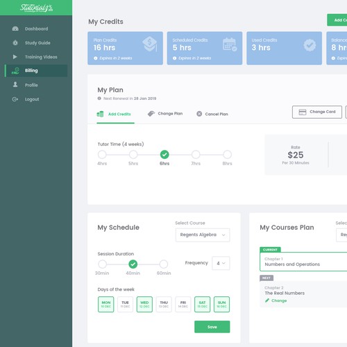
Task: Toggle FRI 14 DEC day tile
Action: 183,304
